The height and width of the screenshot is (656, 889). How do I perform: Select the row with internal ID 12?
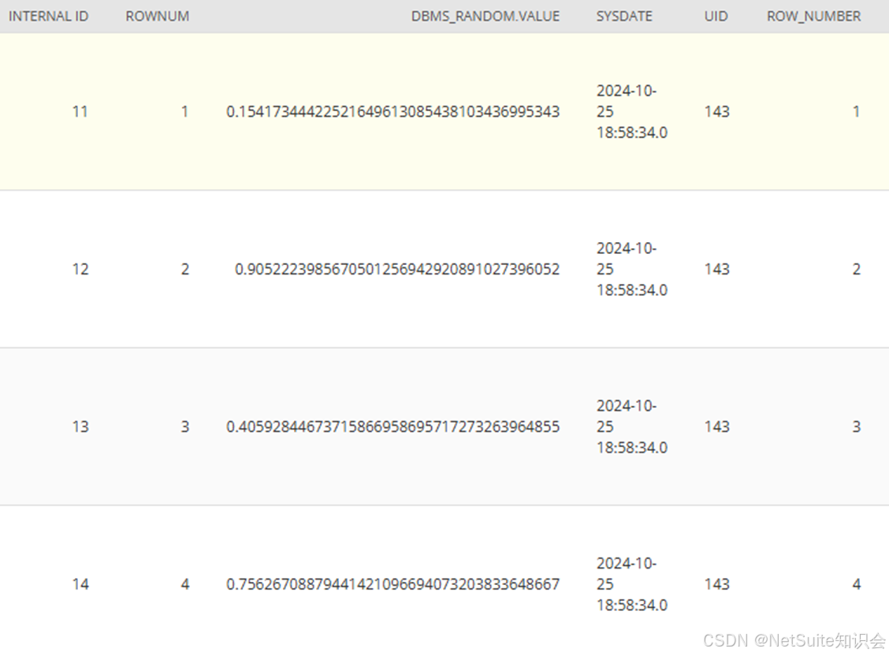(80, 269)
